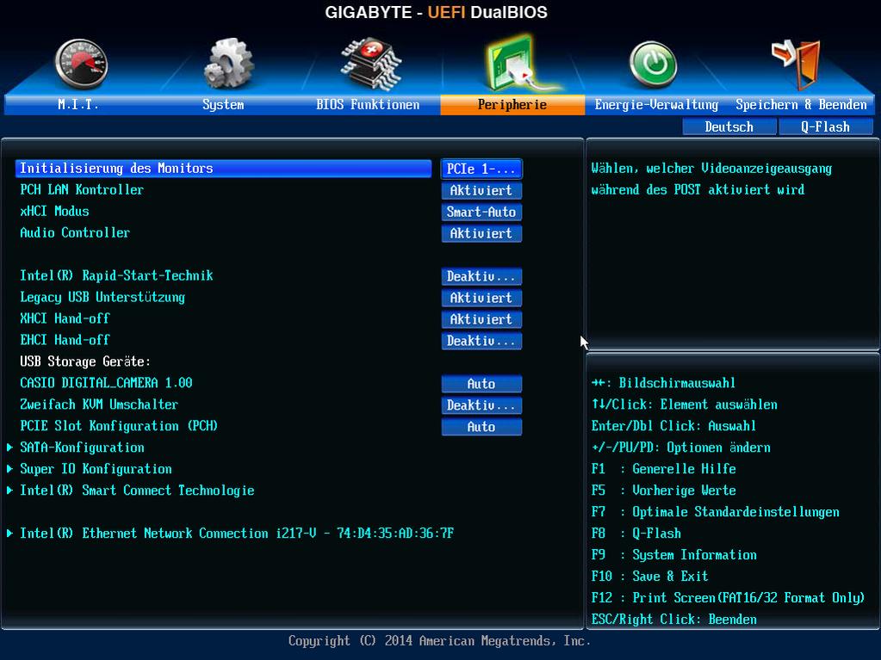Image resolution: width=881 pixels, height=660 pixels.
Task: Change Zweifach KVM Umschalter value
Action: click(481, 404)
